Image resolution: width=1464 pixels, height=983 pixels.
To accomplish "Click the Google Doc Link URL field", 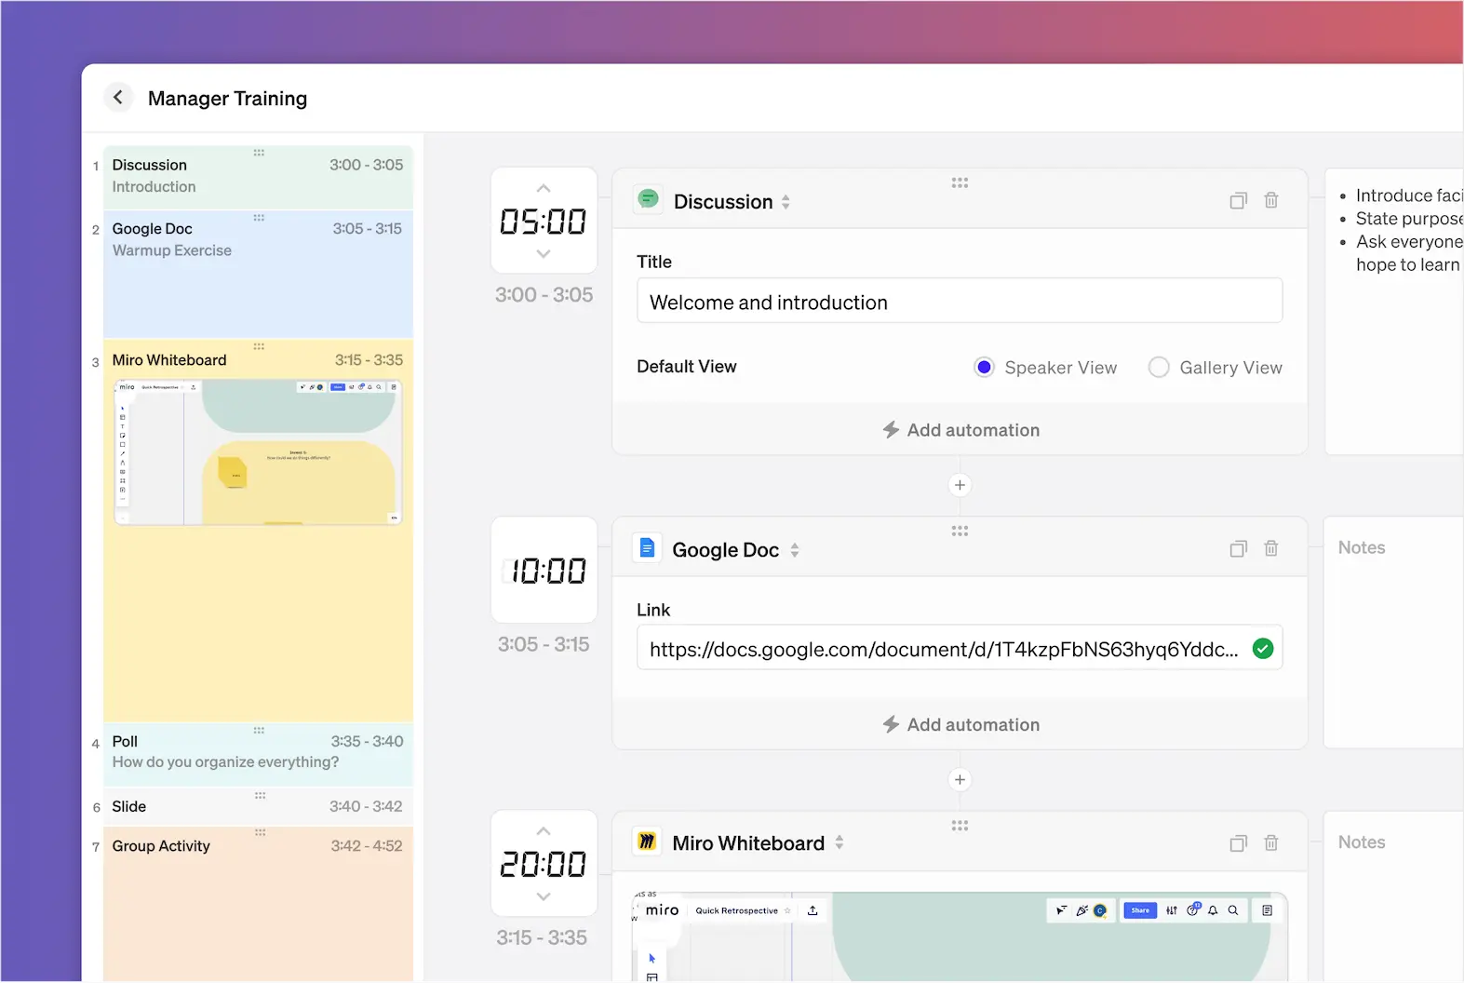I will point(960,648).
